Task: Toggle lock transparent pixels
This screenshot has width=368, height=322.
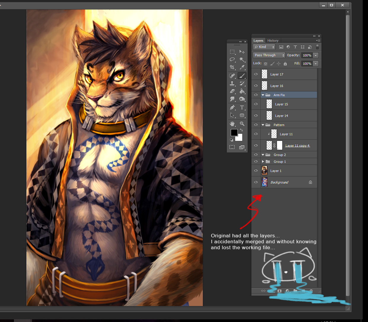Action: pyautogui.click(x=265, y=64)
